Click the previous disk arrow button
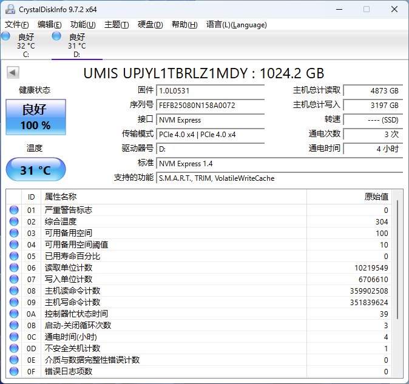Viewport: 409px width, 384px height. click(12, 73)
